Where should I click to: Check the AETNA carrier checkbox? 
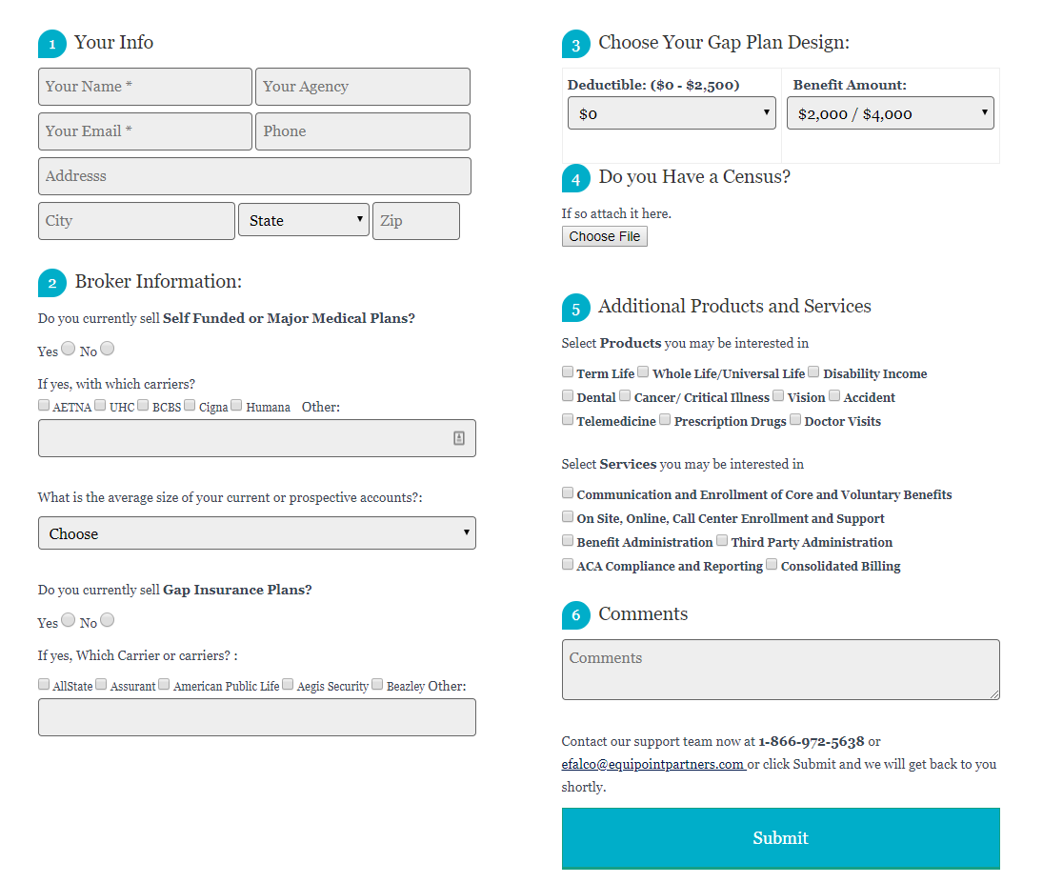[44, 405]
